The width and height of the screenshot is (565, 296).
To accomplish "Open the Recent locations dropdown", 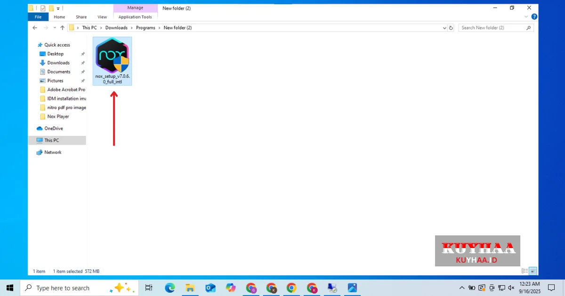I will (x=55, y=28).
